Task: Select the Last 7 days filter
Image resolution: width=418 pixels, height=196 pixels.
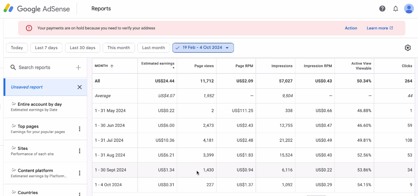Action: click(x=46, y=48)
